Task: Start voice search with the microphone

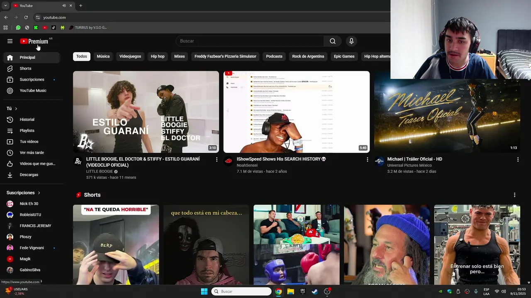Action: (351, 41)
